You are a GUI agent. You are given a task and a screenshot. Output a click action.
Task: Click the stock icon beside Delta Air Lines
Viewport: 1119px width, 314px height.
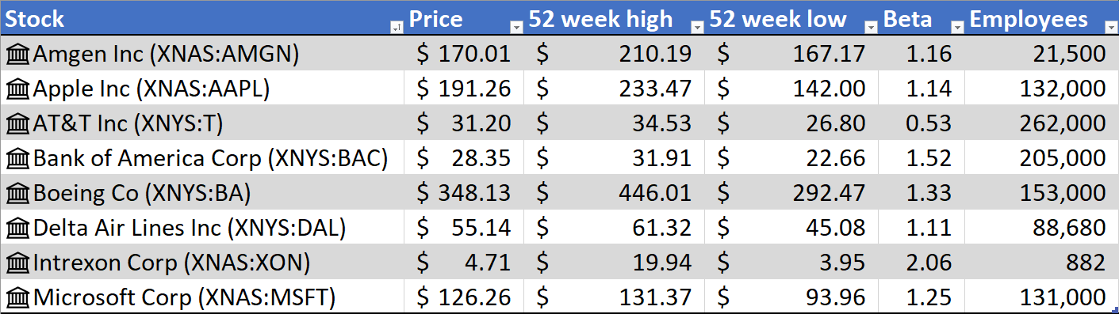[x=16, y=228]
